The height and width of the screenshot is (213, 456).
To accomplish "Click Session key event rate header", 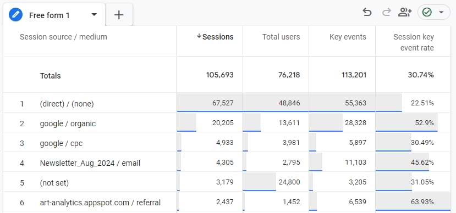I will 414,42.
